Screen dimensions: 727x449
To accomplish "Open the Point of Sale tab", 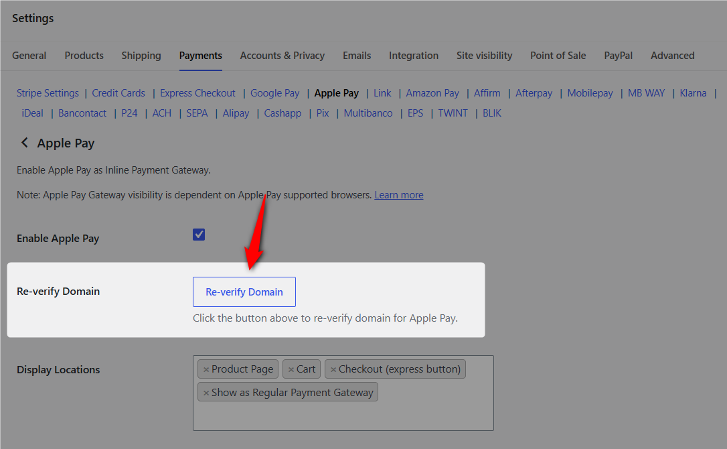I will (558, 55).
